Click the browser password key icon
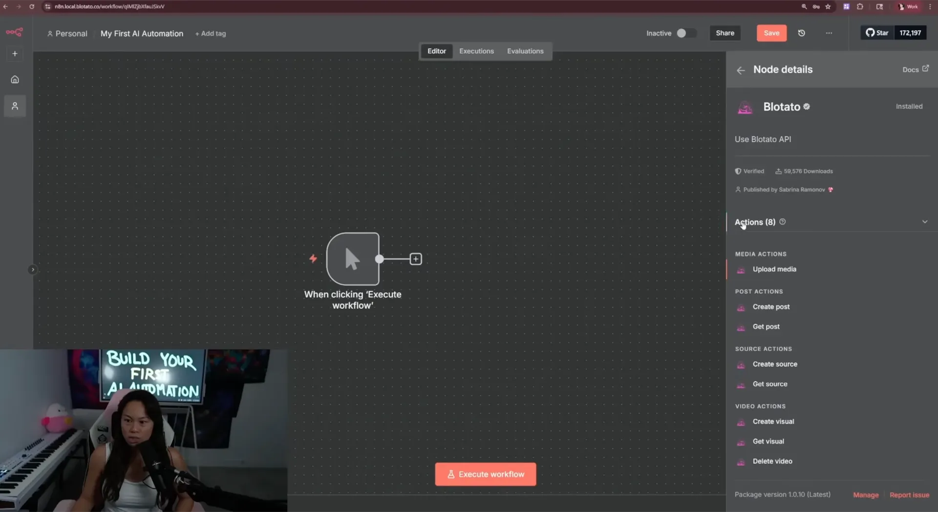The height and width of the screenshot is (512, 938). point(816,6)
